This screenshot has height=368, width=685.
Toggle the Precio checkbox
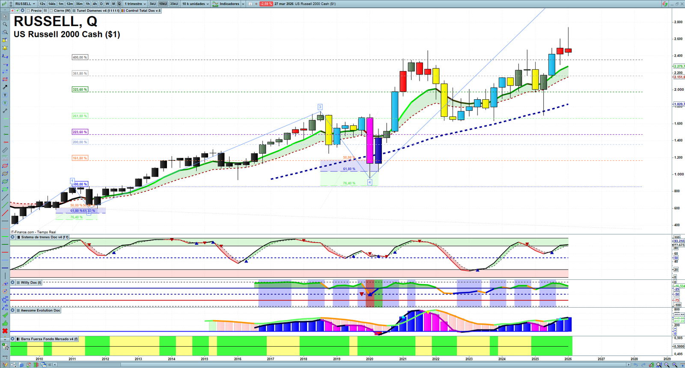[28, 11]
